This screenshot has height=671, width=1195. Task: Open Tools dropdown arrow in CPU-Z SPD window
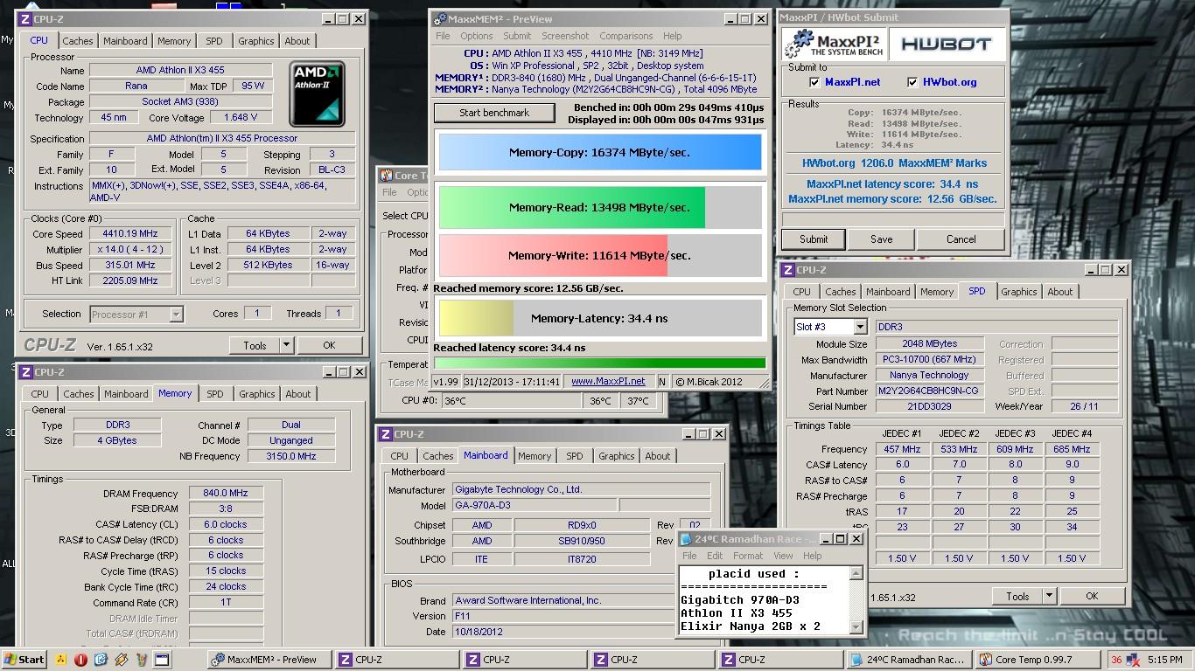[1048, 596]
